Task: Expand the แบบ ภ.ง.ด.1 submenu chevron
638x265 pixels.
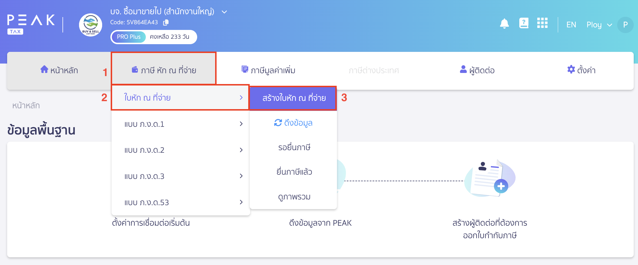Action: pos(241,124)
